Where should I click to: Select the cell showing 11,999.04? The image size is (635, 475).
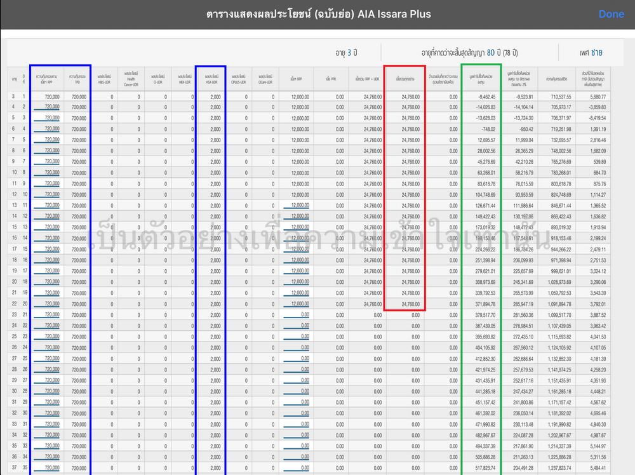click(525, 140)
